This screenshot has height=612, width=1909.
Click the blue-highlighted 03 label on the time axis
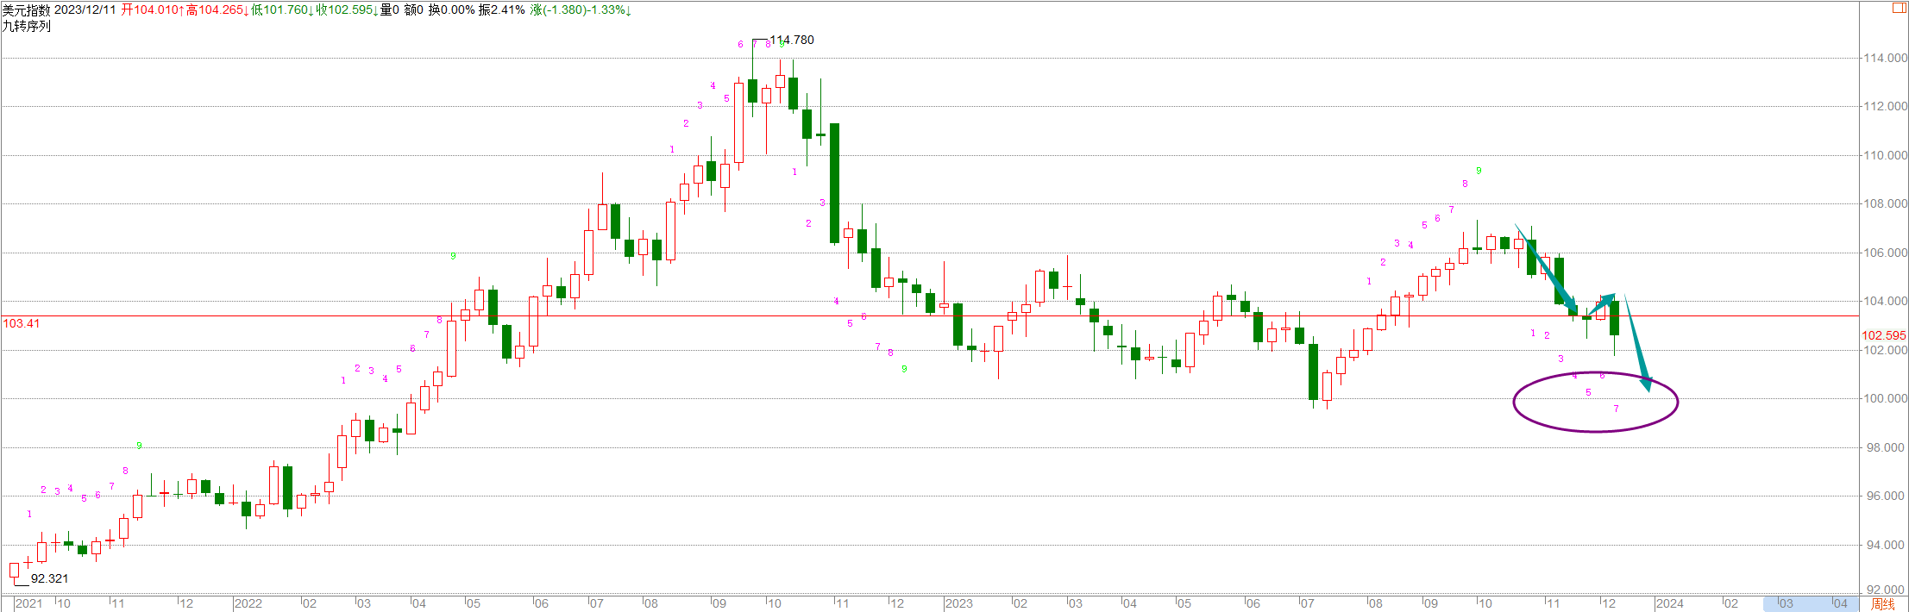(x=1786, y=603)
